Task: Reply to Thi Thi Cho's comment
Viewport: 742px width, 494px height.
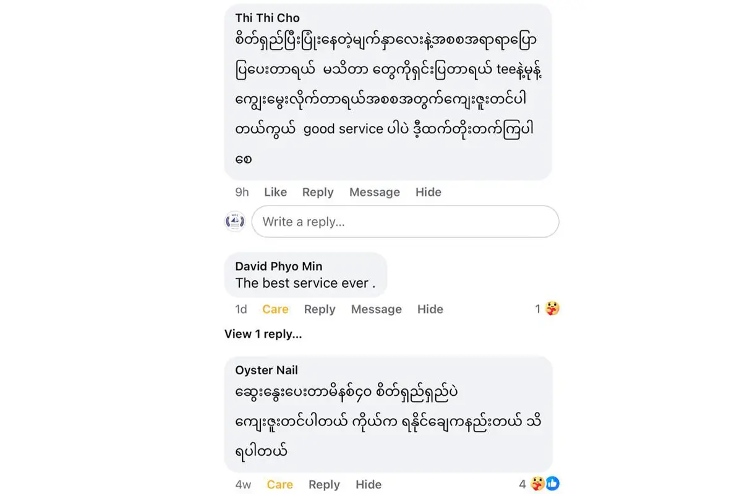Action: [x=318, y=192]
